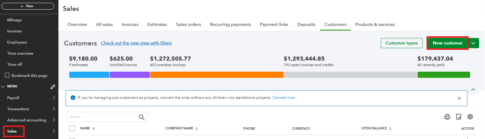Click the print list icon

(447, 117)
